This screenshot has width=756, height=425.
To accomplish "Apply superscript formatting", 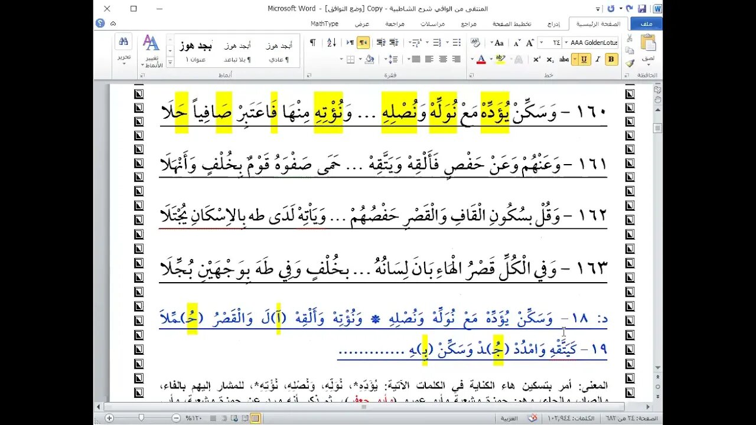I will pyautogui.click(x=536, y=59).
